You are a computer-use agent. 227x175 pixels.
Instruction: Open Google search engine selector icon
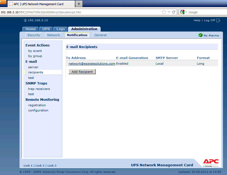(x=182, y=12)
